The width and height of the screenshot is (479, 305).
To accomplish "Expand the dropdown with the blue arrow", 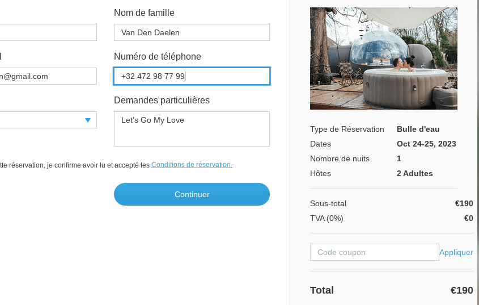I will pyautogui.click(x=87, y=120).
